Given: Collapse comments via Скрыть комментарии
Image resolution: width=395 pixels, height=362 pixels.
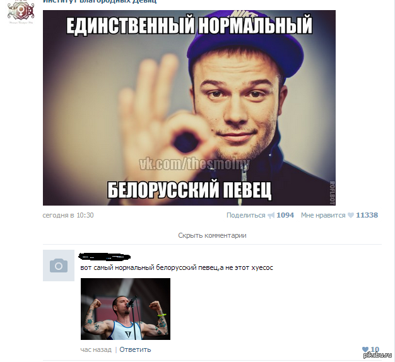Looking at the screenshot, I should click(212, 235).
